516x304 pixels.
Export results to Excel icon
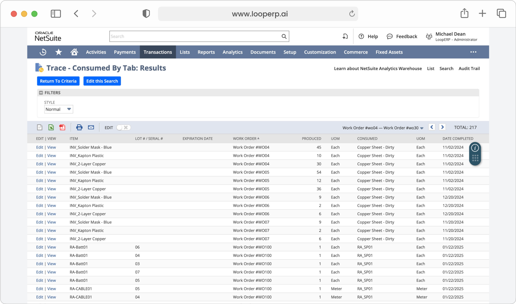[x=51, y=127]
